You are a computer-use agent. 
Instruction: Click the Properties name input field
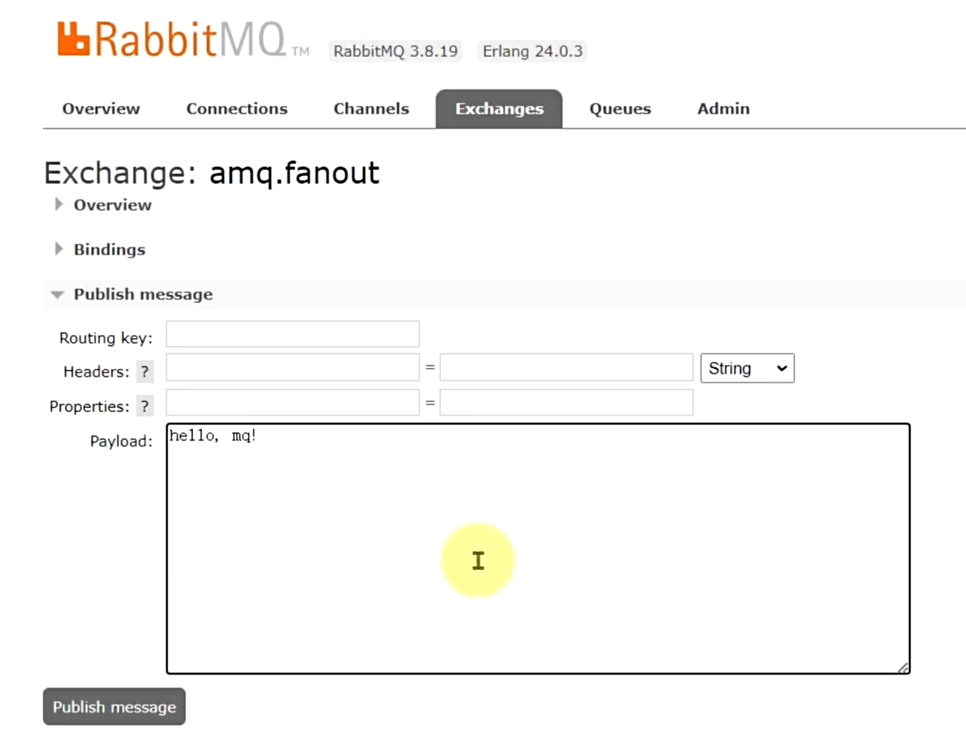(292, 402)
